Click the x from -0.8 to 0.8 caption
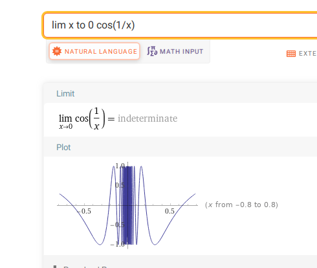317x268 pixels. [x=241, y=205]
